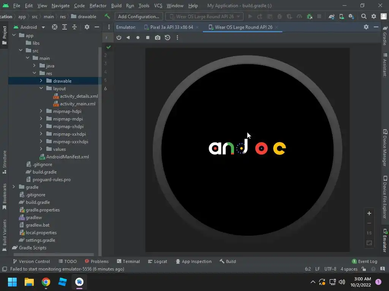Open the Event Log
This screenshot has width=389, height=291.
click(x=364, y=261)
